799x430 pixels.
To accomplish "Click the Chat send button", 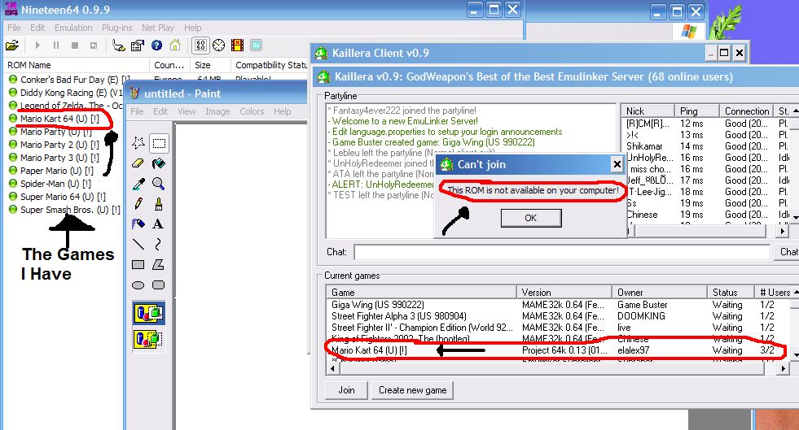I will (788, 252).
